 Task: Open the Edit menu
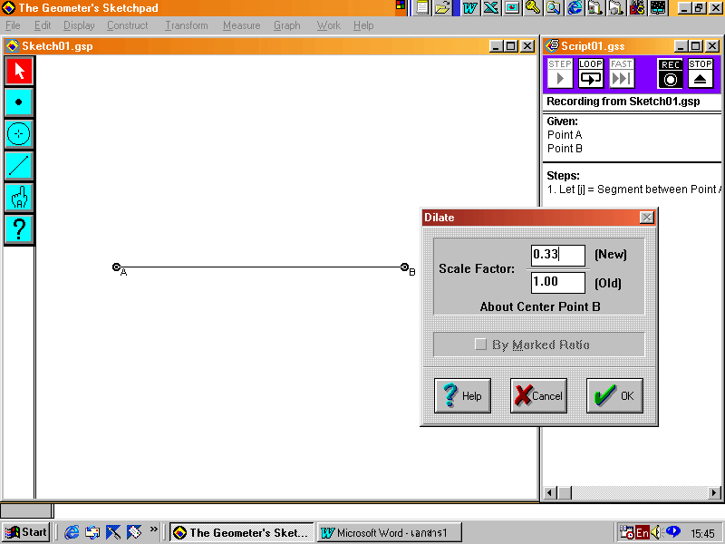43,25
